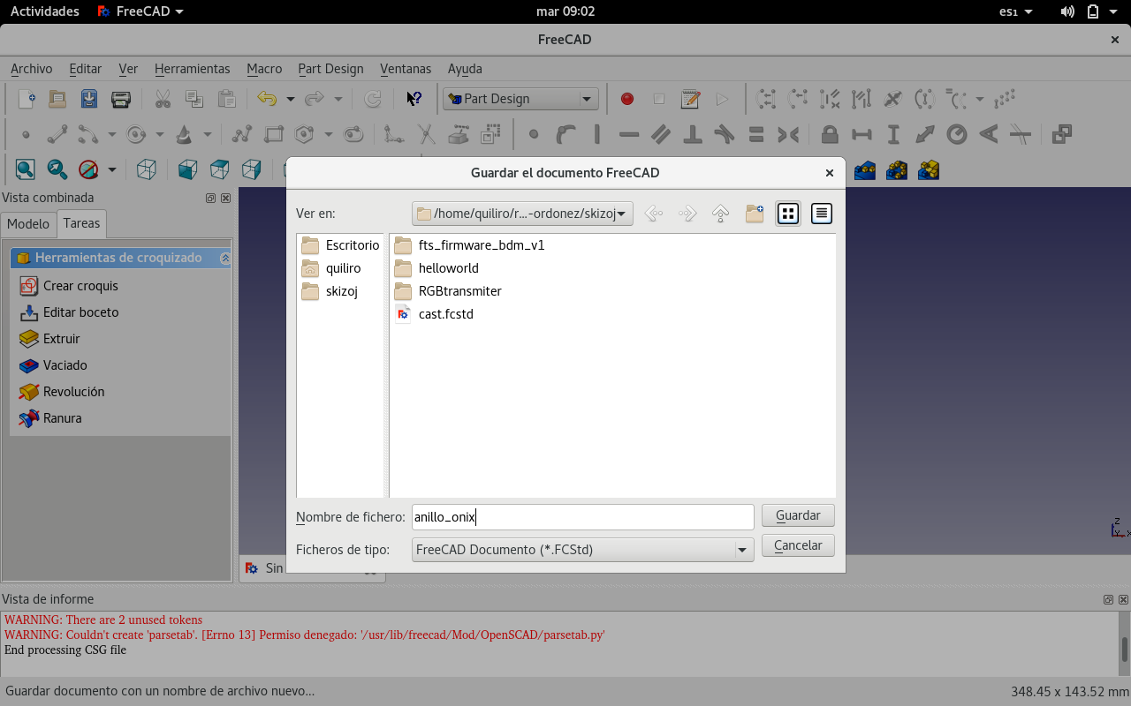Select the sketcher arc tool

click(87, 135)
